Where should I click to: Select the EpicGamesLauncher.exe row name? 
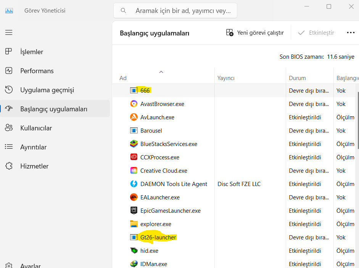coord(171,211)
